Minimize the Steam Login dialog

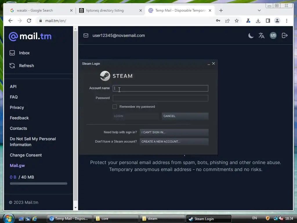click(209, 64)
